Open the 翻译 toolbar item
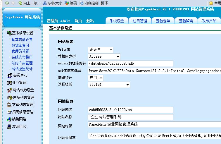This screenshot has width=221, height=144. (104, 3)
